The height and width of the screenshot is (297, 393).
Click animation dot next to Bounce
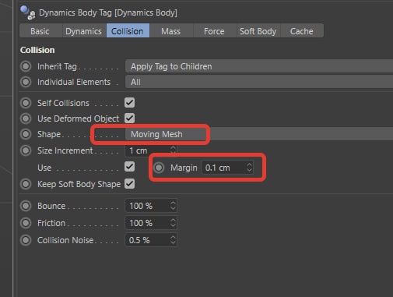(x=26, y=206)
